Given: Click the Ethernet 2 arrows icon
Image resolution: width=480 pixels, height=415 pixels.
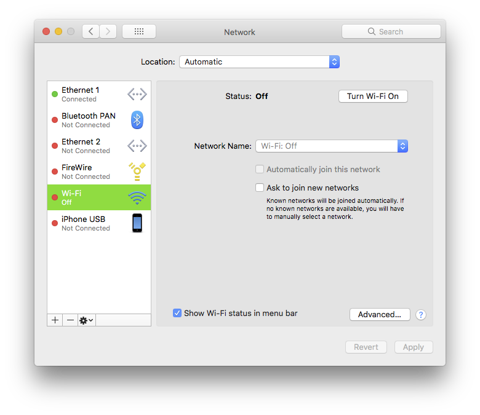Looking at the screenshot, I should (137, 146).
